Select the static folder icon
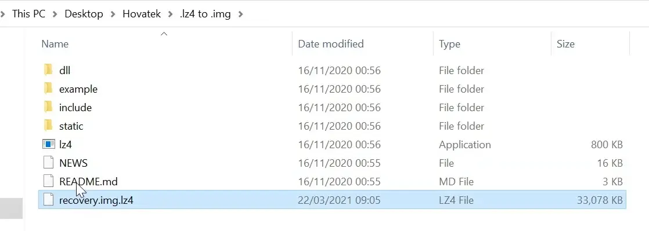This screenshot has height=231, width=649. click(x=48, y=126)
